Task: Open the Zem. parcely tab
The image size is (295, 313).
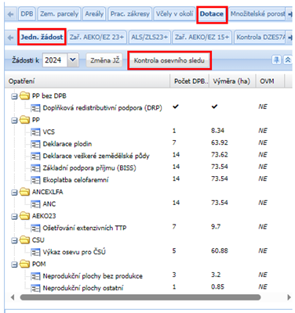Action: [60, 13]
